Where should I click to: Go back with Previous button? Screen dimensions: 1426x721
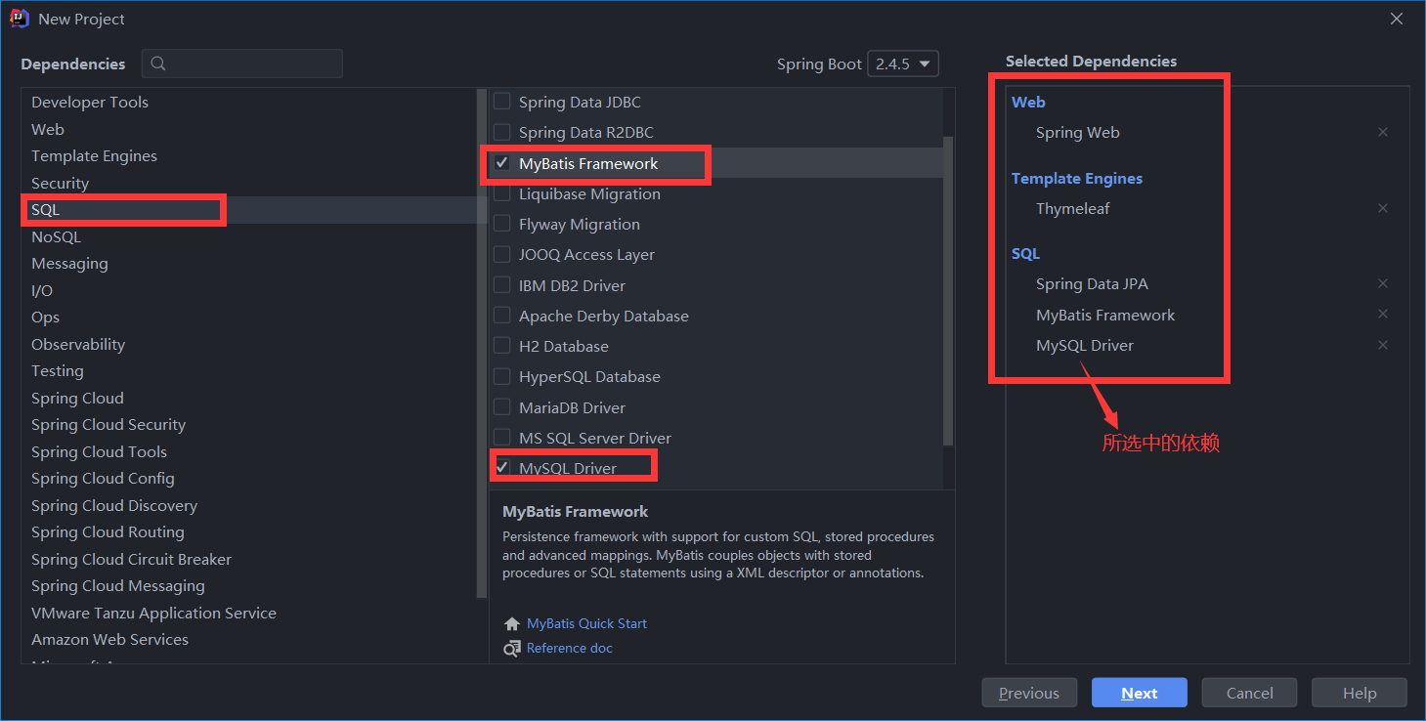[x=1029, y=693]
